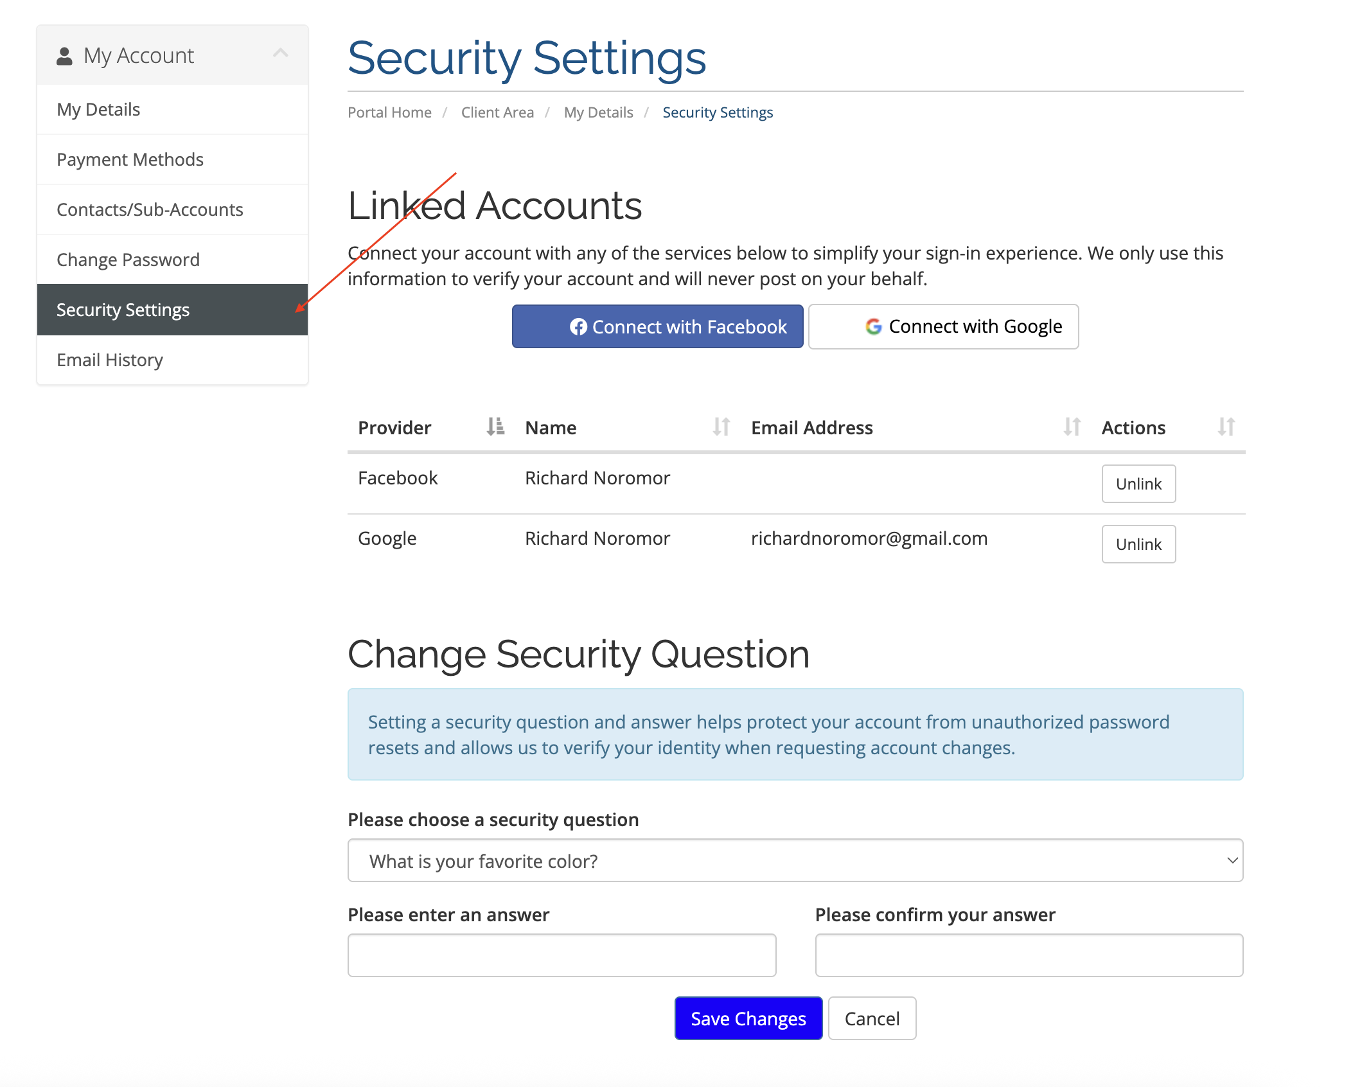The image size is (1362, 1087).
Task: Go to Payment Methods in sidebar
Action: [130, 159]
